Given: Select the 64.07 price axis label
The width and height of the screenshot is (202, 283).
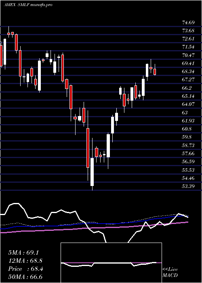Looking at the screenshot, I should (188, 104).
